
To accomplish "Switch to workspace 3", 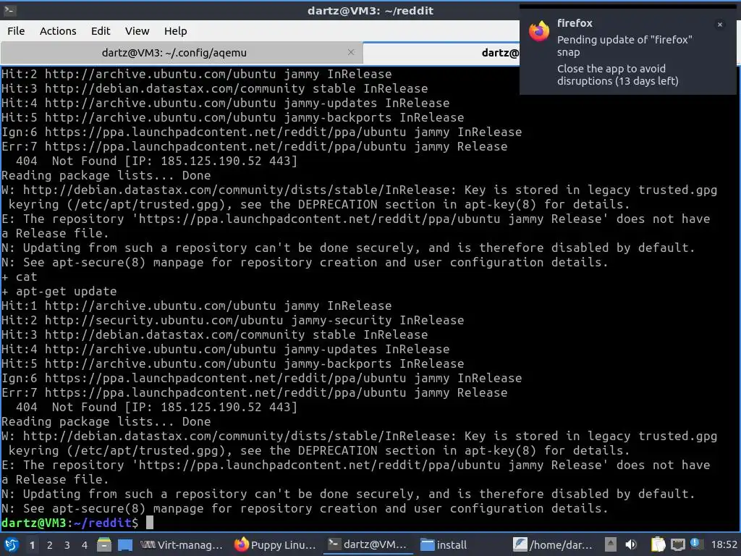I will [67, 544].
